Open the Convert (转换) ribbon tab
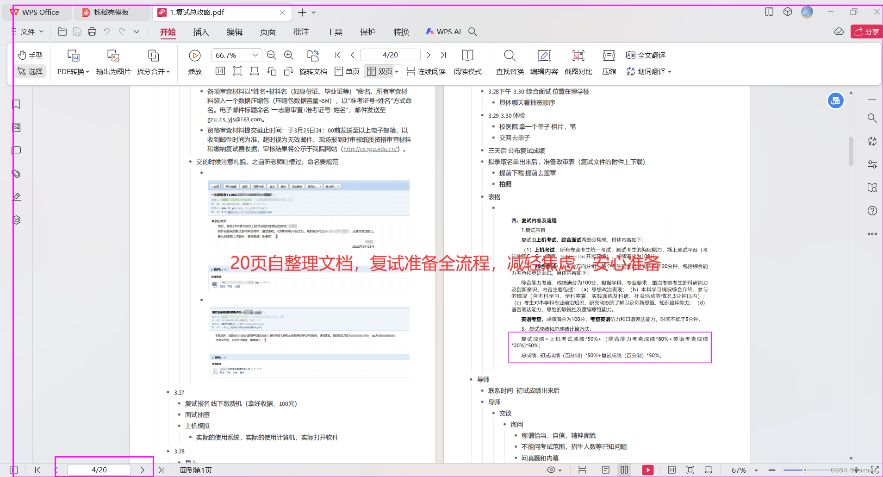883x477 pixels. (x=401, y=31)
